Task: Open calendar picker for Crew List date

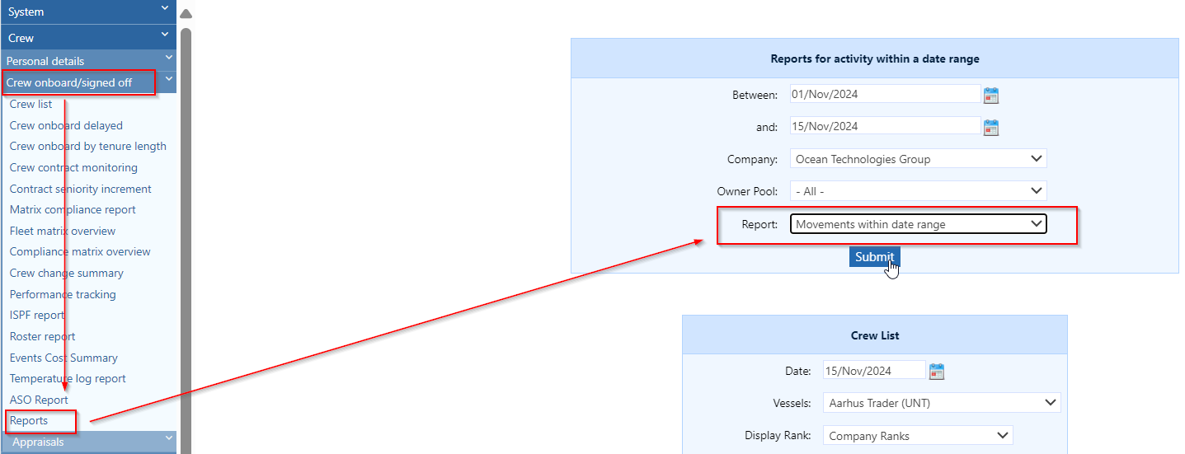Action: 936,372
